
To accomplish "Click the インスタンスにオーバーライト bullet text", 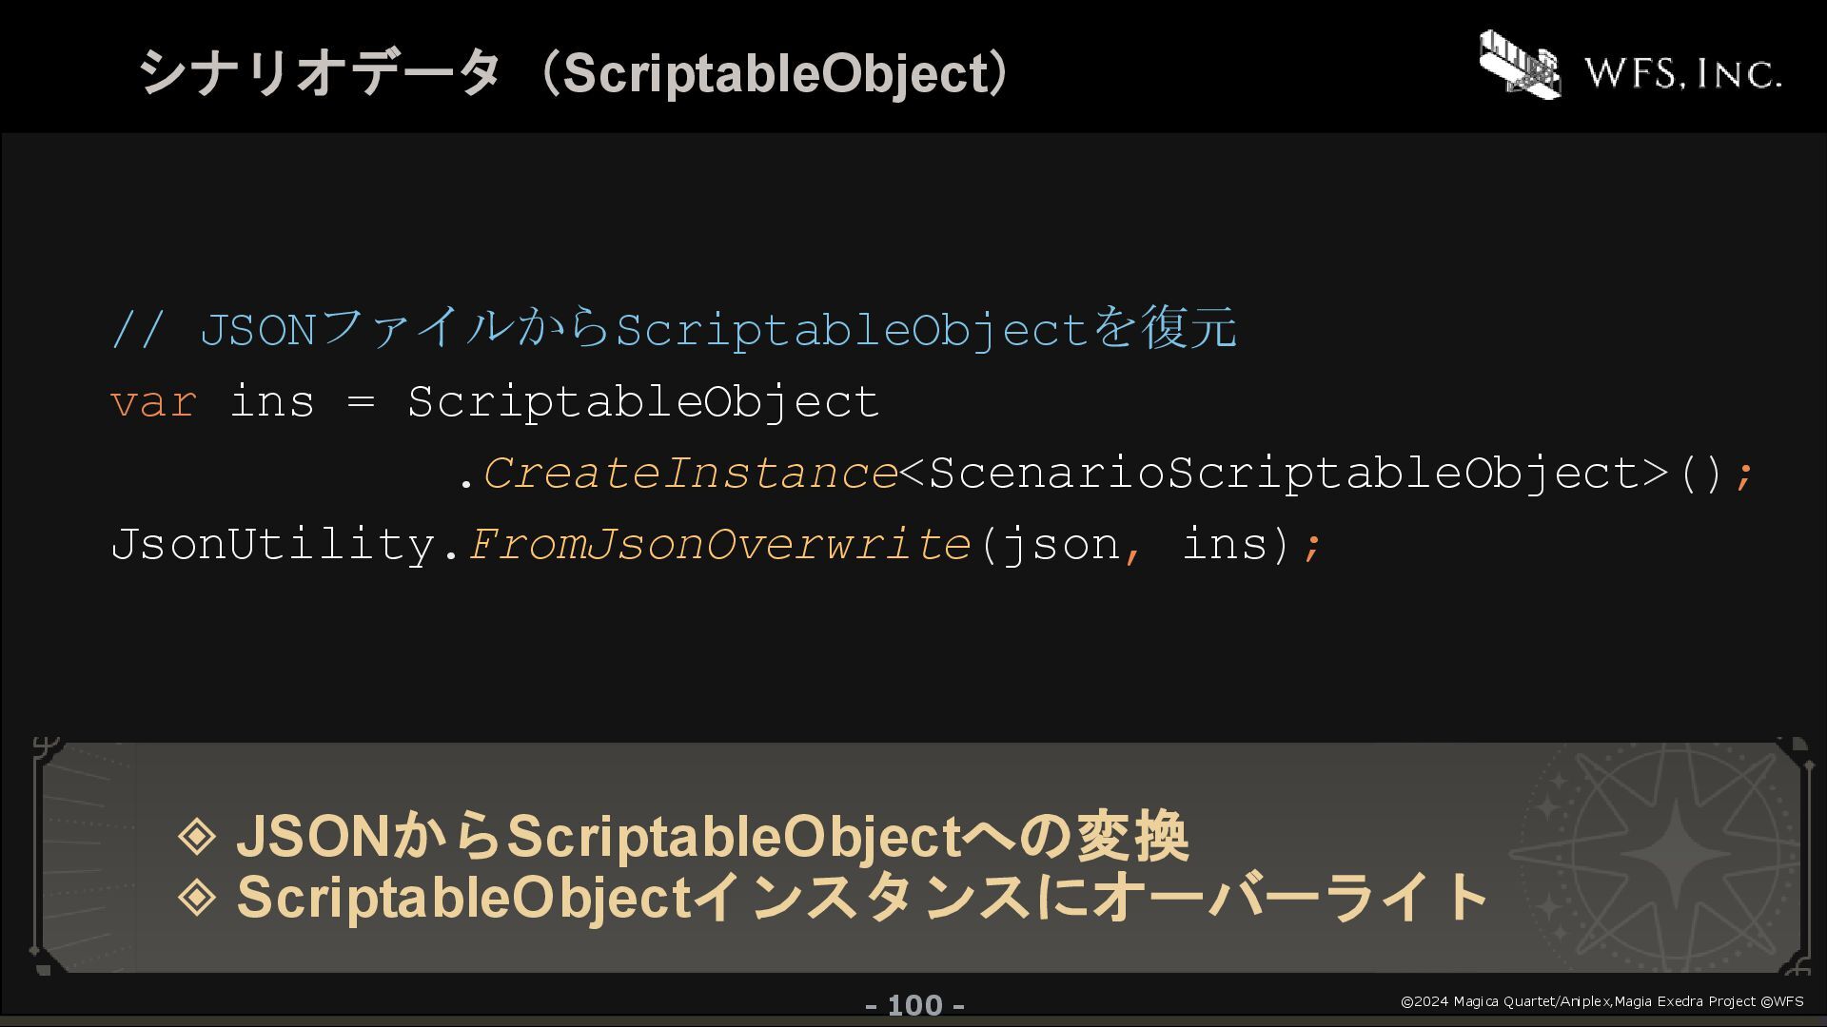I will (1090, 898).
